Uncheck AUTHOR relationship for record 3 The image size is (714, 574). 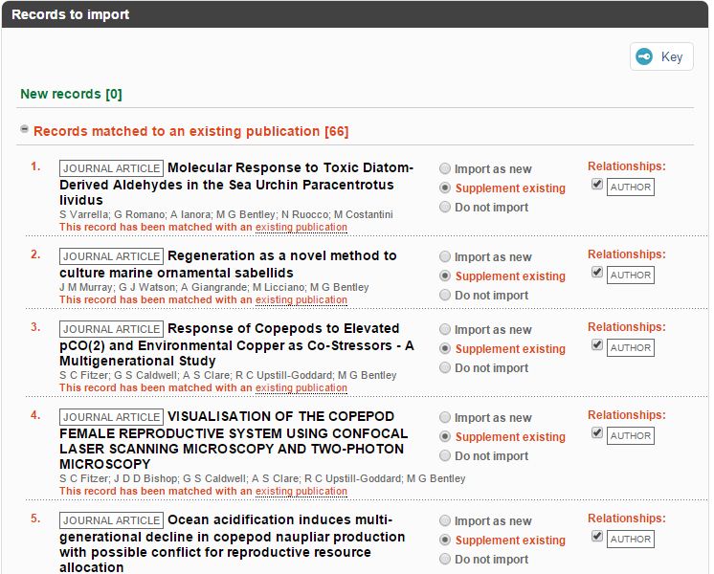pyautogui.click(x=597, y=344)
